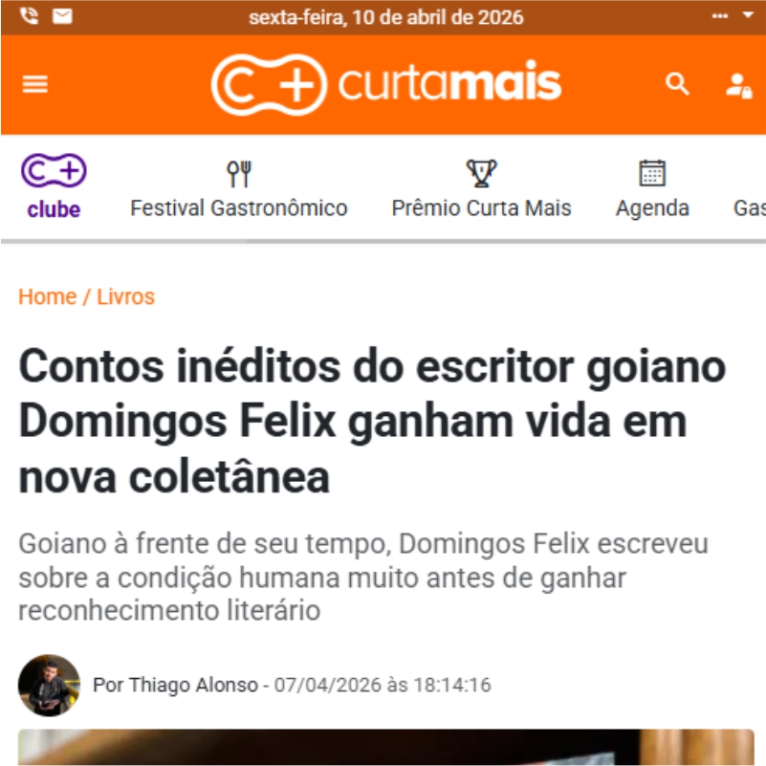
Task: Click the trophy icon
Action: [x=481, y=173]
